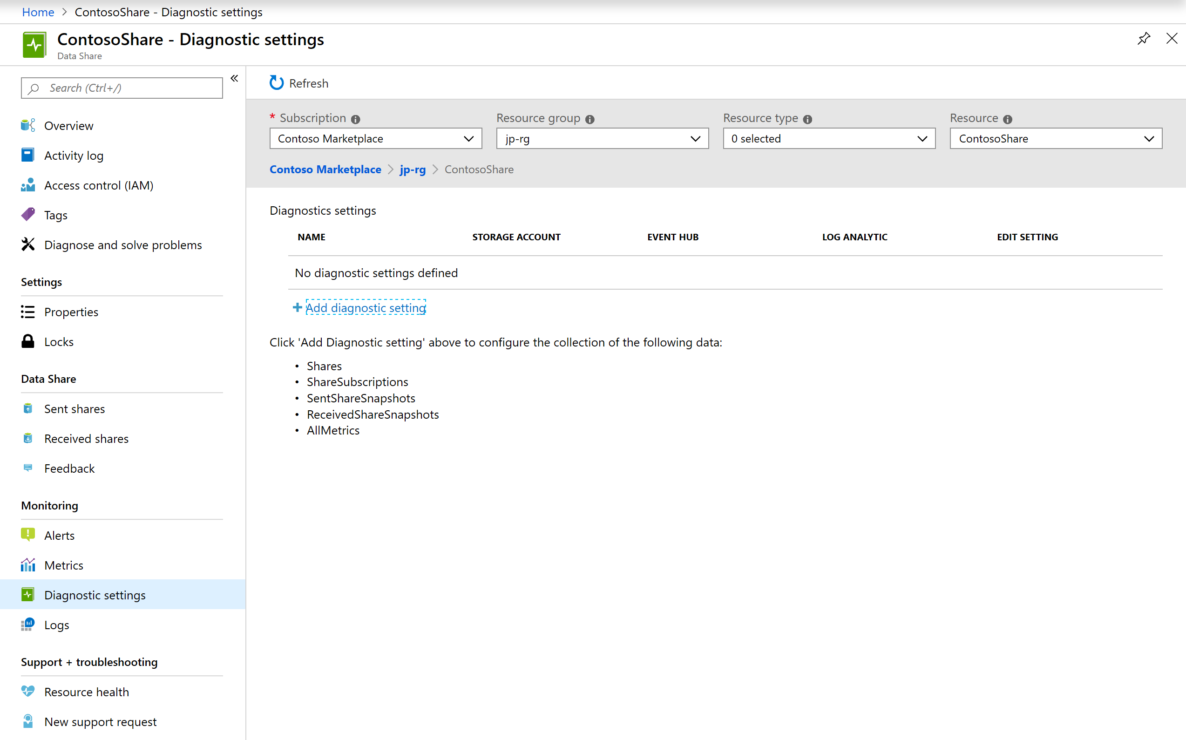This screenshot has height=740, width=1186.
Task: Click Add diagnostic setting link
Action: [x=365, y=307]
